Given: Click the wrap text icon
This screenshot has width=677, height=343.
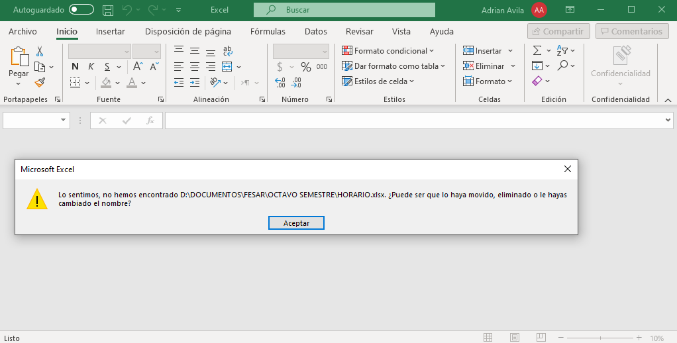Looking at the screenshot, I should (227, 52).
